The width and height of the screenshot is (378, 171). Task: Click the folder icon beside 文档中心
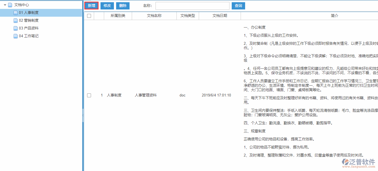coord(10,5)
